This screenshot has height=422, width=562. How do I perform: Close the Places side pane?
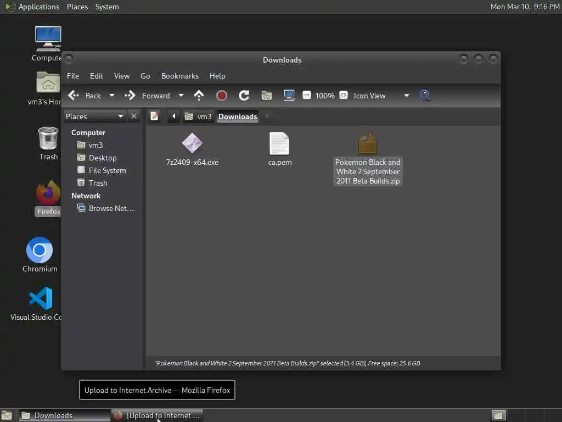tap(134, 116)
